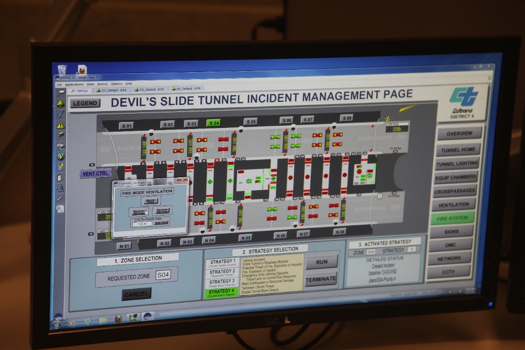Select zone S 02

click(x=168, y=125)
